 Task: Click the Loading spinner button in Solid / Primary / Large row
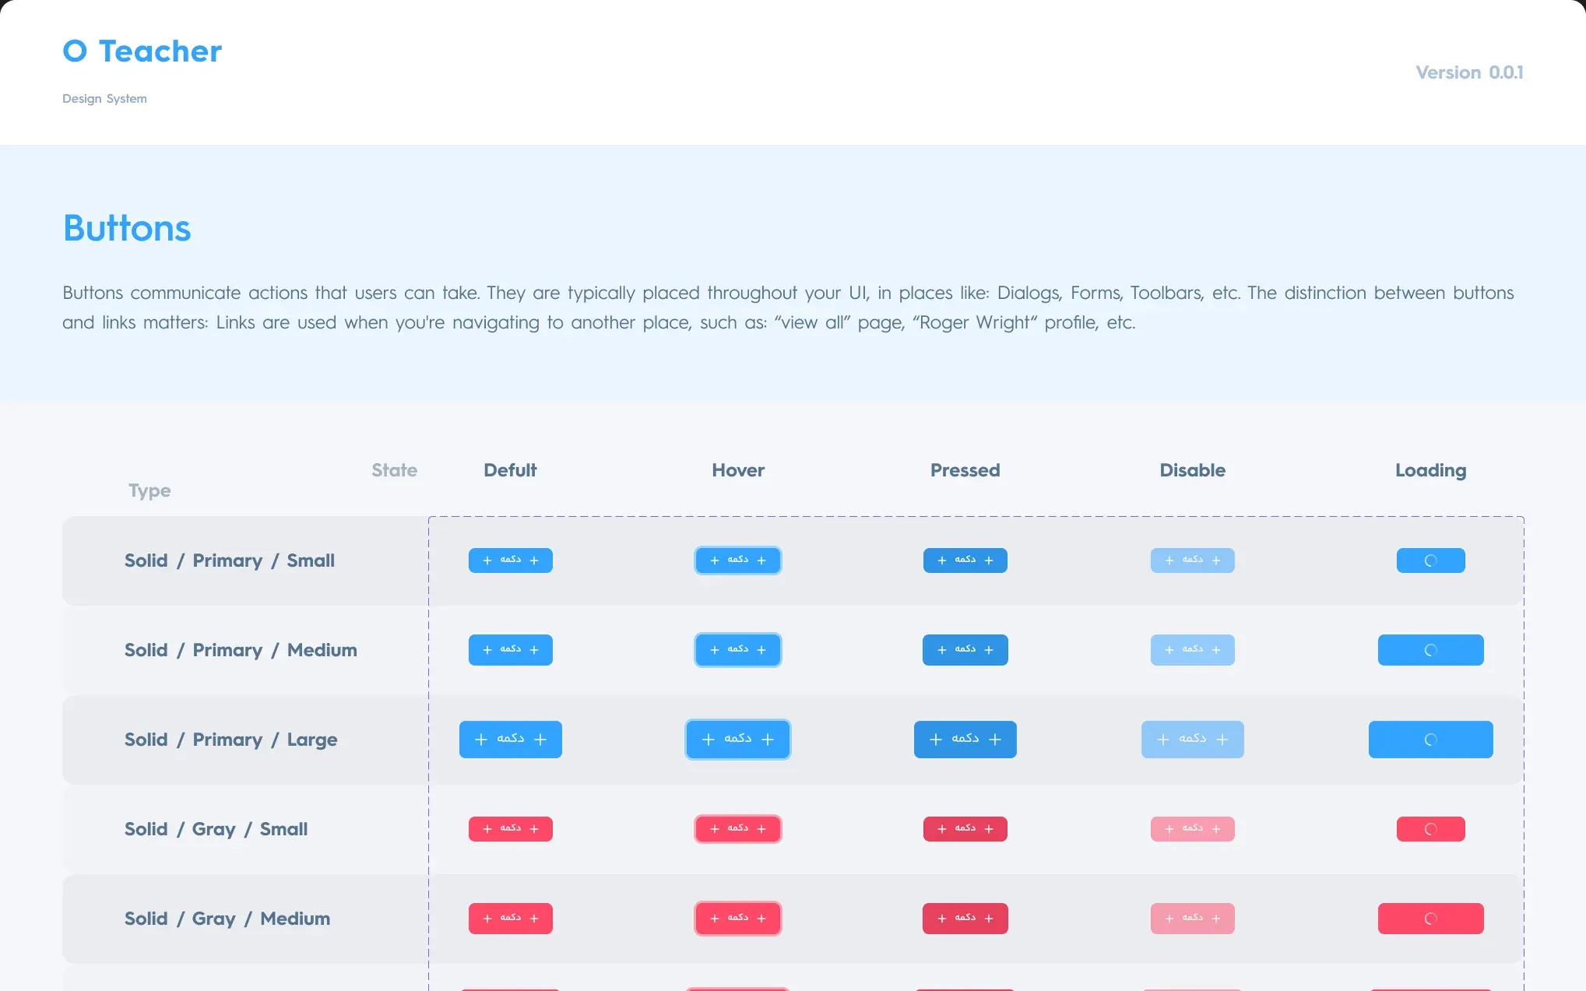(x=1430, y=740)
